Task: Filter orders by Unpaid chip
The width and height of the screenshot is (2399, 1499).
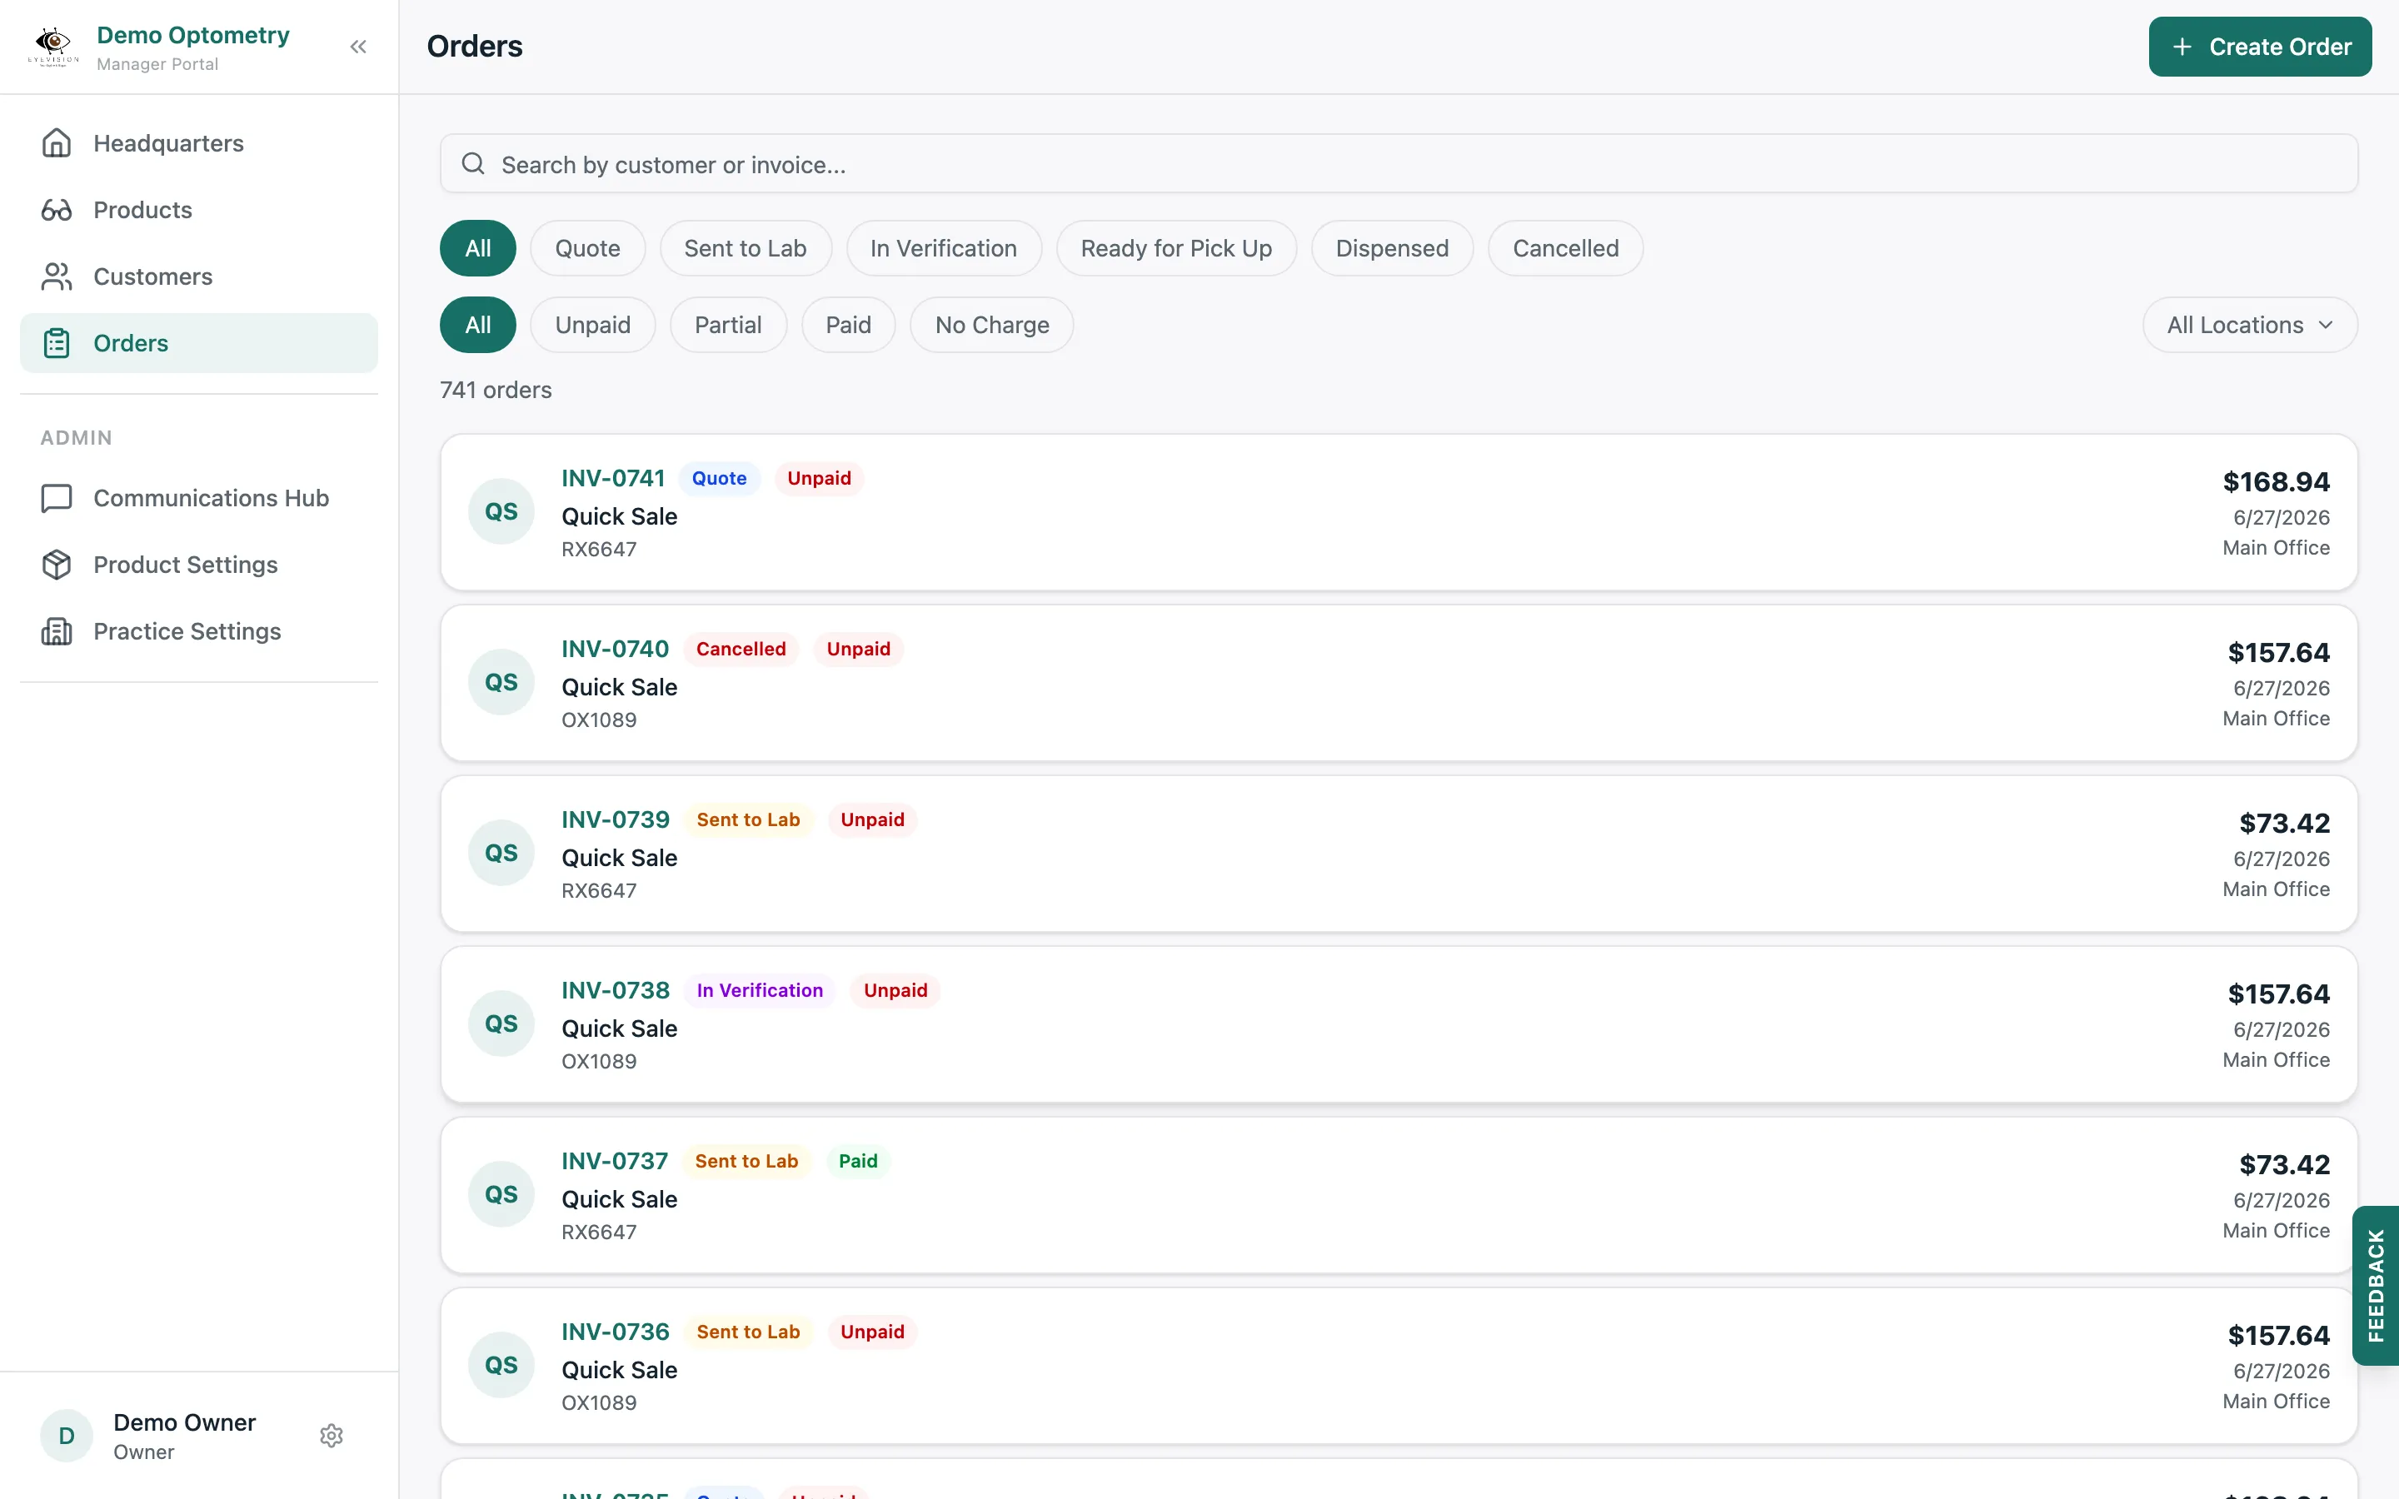Action: (x=593, y=325)
